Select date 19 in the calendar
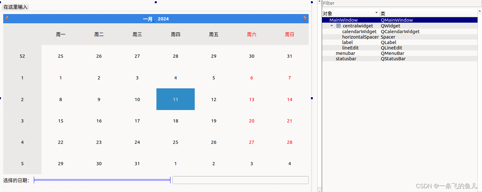This screenshot has height=192, width=482. click(214, 121)
